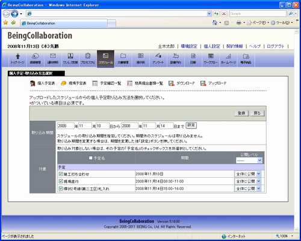The width and height of the screenshot is (301, 241).
Task: Open the ワークフロー module icon
Action: pyautogui.click(x=211, y=58)
